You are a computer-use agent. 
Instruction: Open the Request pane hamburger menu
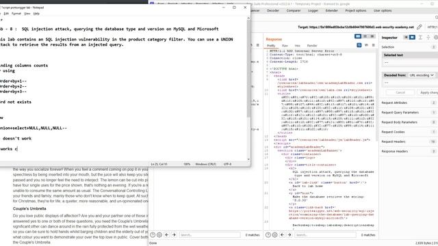point(258,45)
